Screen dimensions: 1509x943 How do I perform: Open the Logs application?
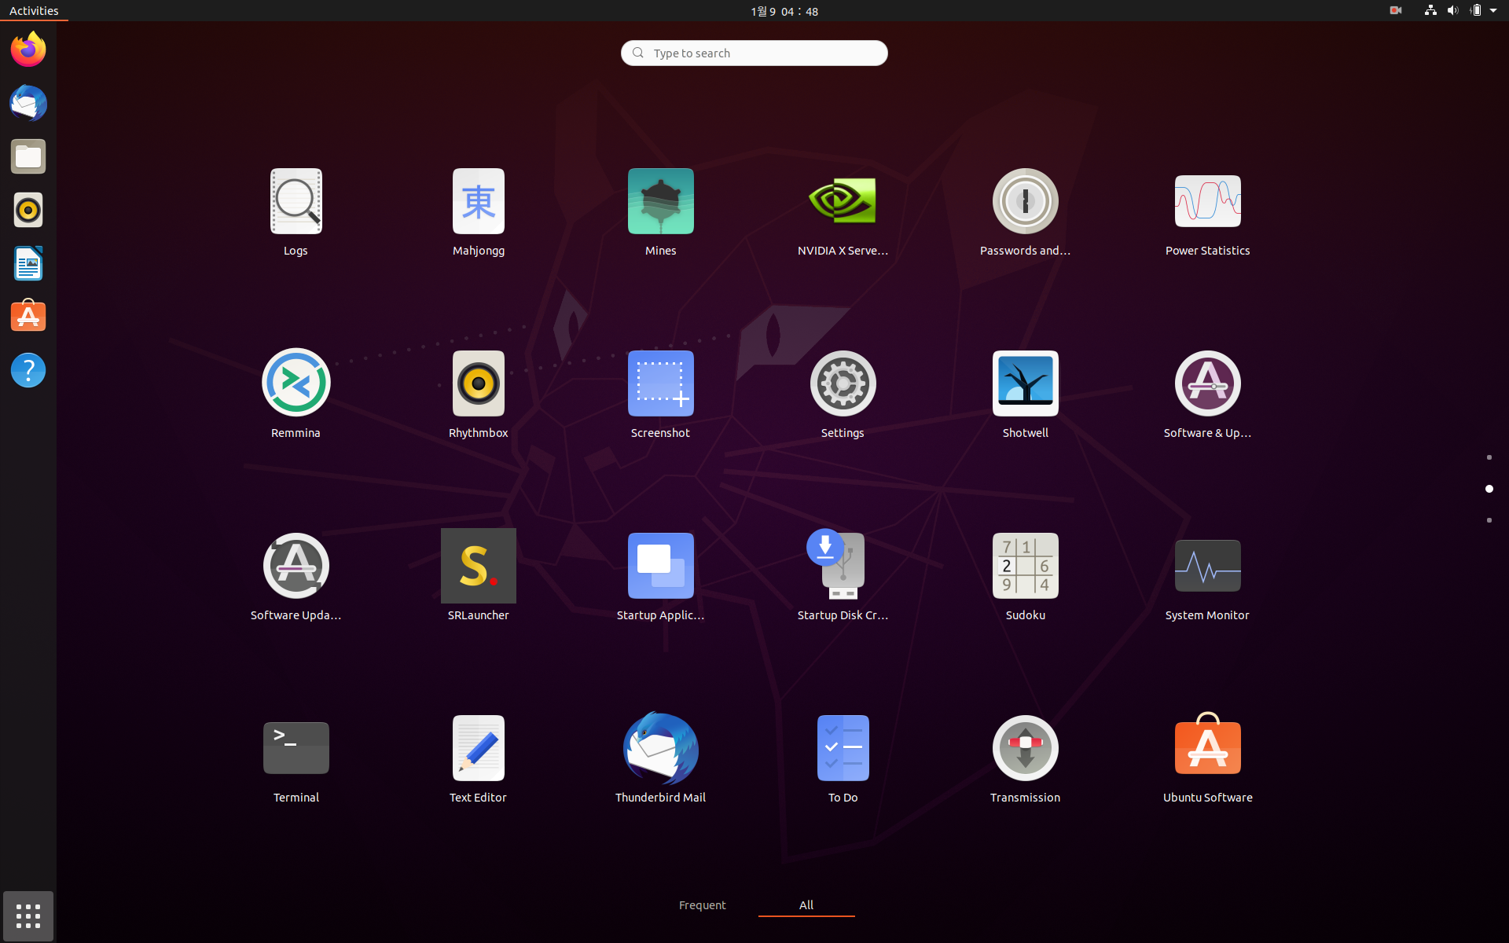(296, 212)
